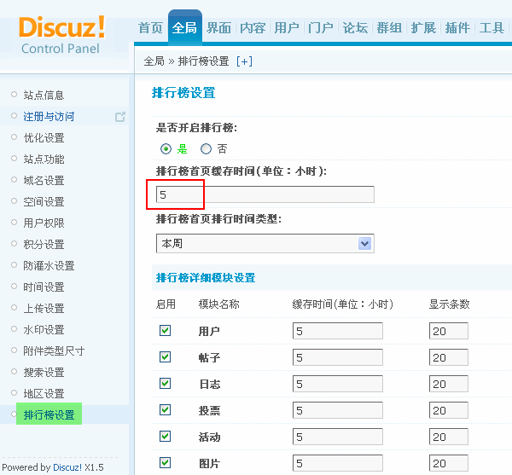Click the [+] add shortcut link
The width and height of the screenshot is (512, 475).
244,61
